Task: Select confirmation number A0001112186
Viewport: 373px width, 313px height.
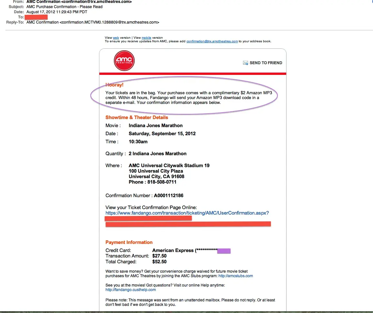Action: point(168,195)
